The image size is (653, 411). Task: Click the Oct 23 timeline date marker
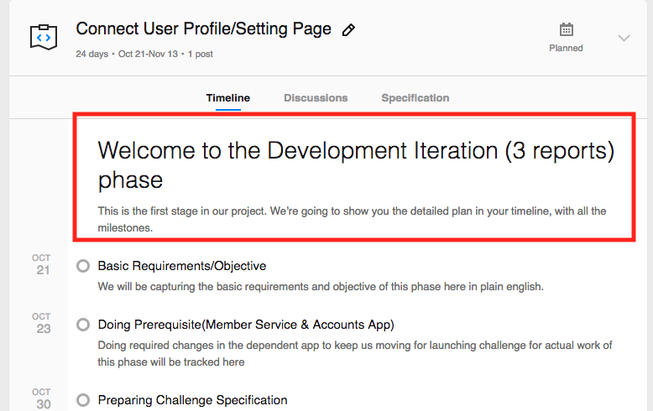pyautogui.click(x=42, y=323)
